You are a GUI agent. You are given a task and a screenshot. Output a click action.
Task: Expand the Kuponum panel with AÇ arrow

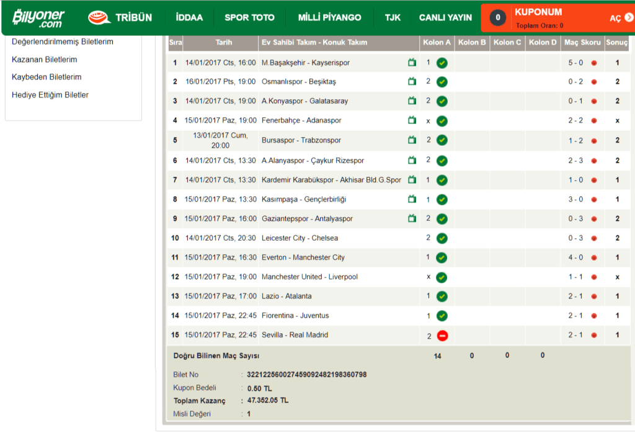[x=621, y=18]
